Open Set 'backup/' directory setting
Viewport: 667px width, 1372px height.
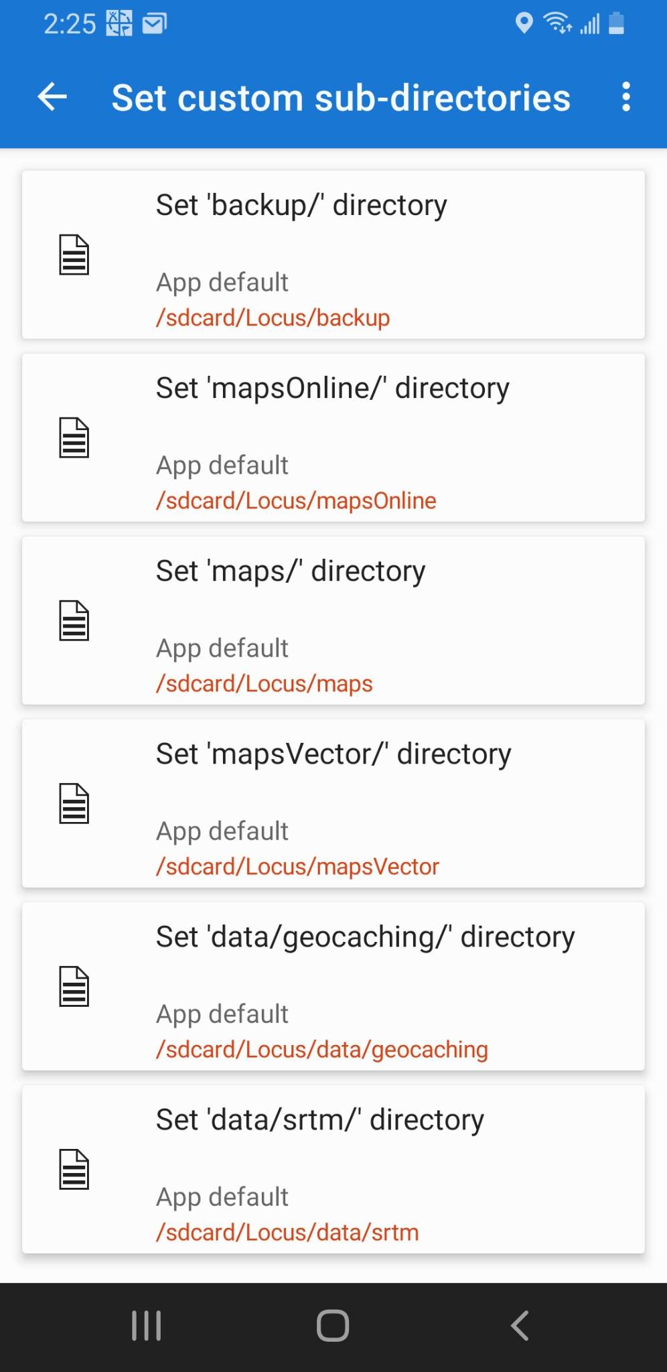301,205
